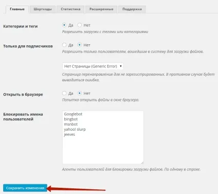Click the textarea resize handle corner
This screenshot has height=194, width=218.
point(142,162)
